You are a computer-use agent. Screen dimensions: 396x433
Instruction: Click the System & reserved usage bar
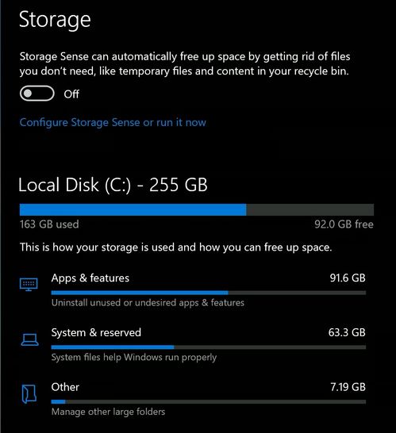(209, 347)
